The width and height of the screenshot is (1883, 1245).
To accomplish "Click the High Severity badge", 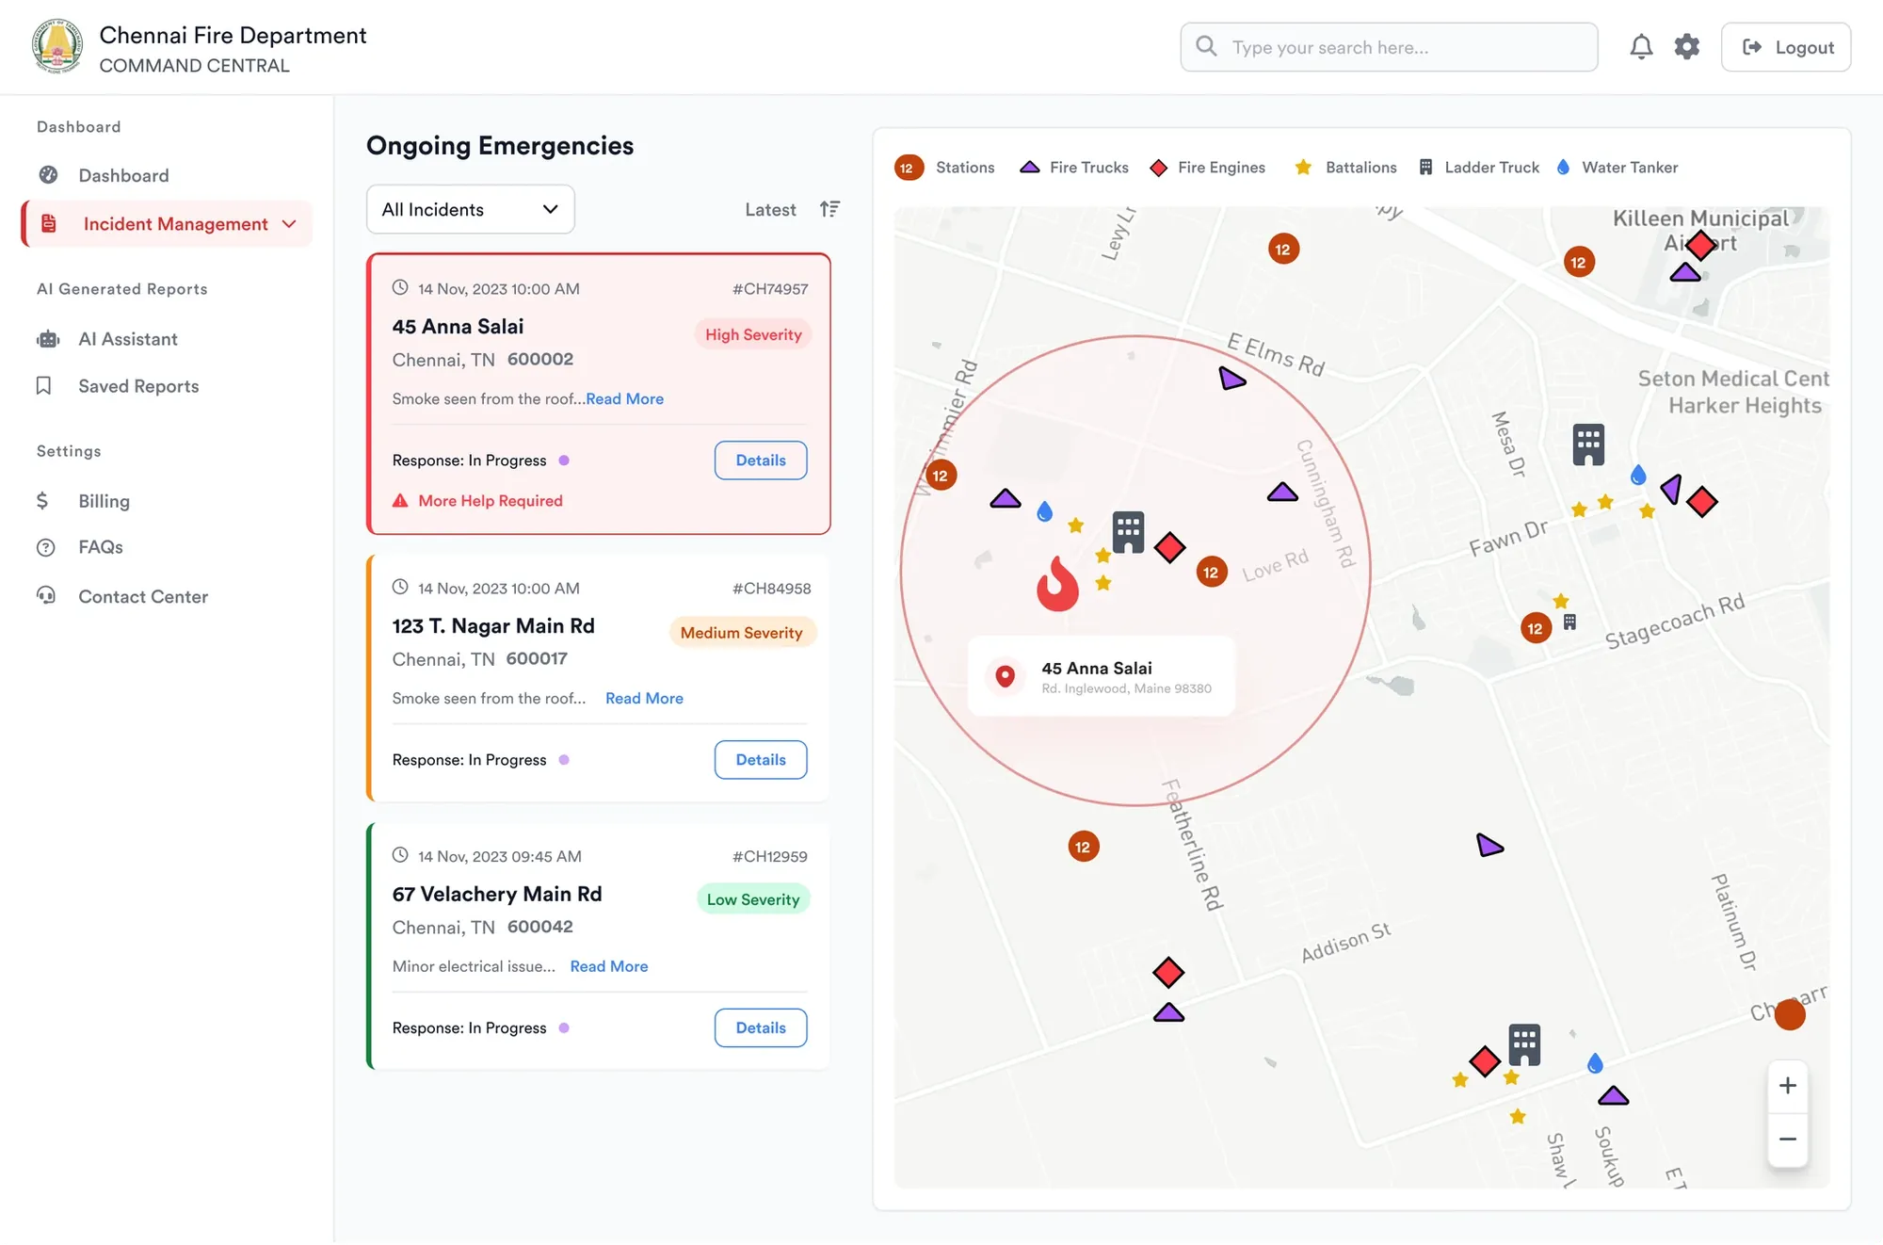I will pyautogui.click(x=753, y=334).
